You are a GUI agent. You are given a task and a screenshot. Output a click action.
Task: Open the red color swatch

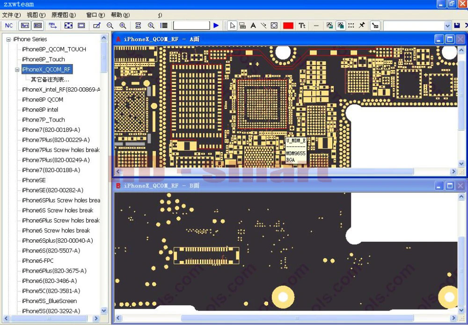288,26
